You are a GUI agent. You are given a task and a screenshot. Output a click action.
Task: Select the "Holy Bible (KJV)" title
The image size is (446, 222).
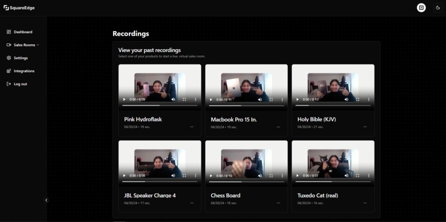(x=317, y=119)
